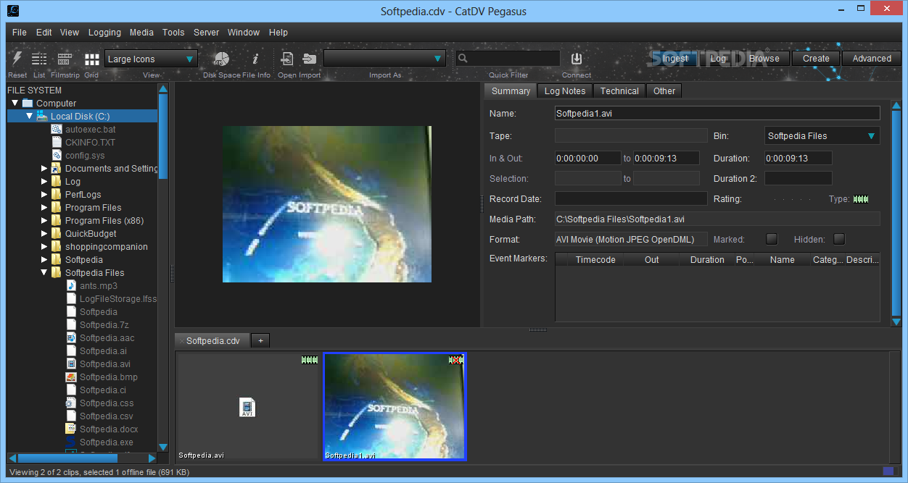Click the AVI file icon in first clip
Viewport: 908px width, 483px height.
(x=247, y=407)
